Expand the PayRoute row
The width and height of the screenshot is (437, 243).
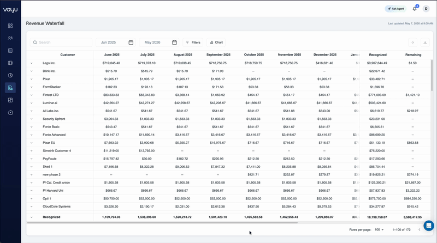[x=32, y=159]
